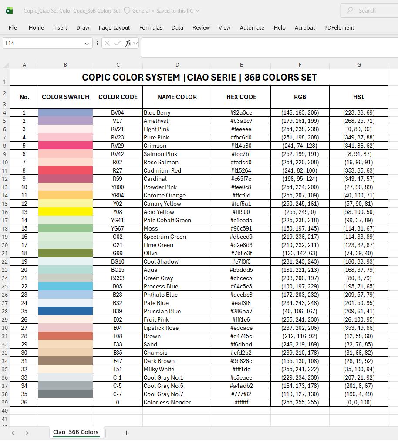Viewport: 398px width, 441px height.
Task: Open the Ciao 36B Colors sheet tab
Action: [76, 432]
